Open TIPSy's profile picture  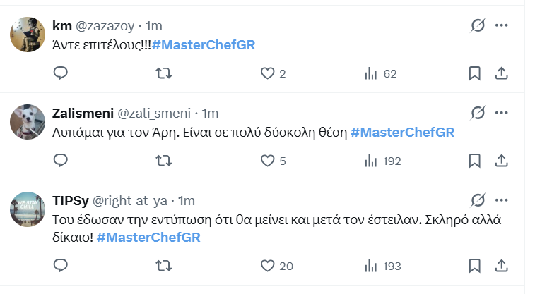click(x=28, y=209)
